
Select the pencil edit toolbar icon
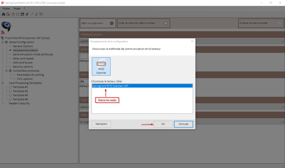[x=32, y=14]
